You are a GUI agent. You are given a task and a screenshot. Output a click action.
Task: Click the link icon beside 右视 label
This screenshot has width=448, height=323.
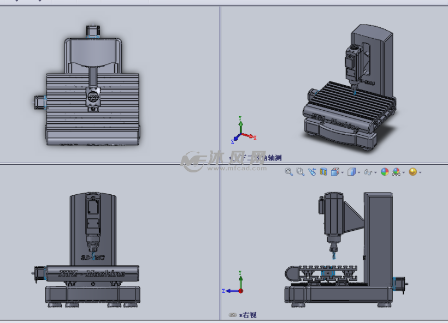pos(233,315)
